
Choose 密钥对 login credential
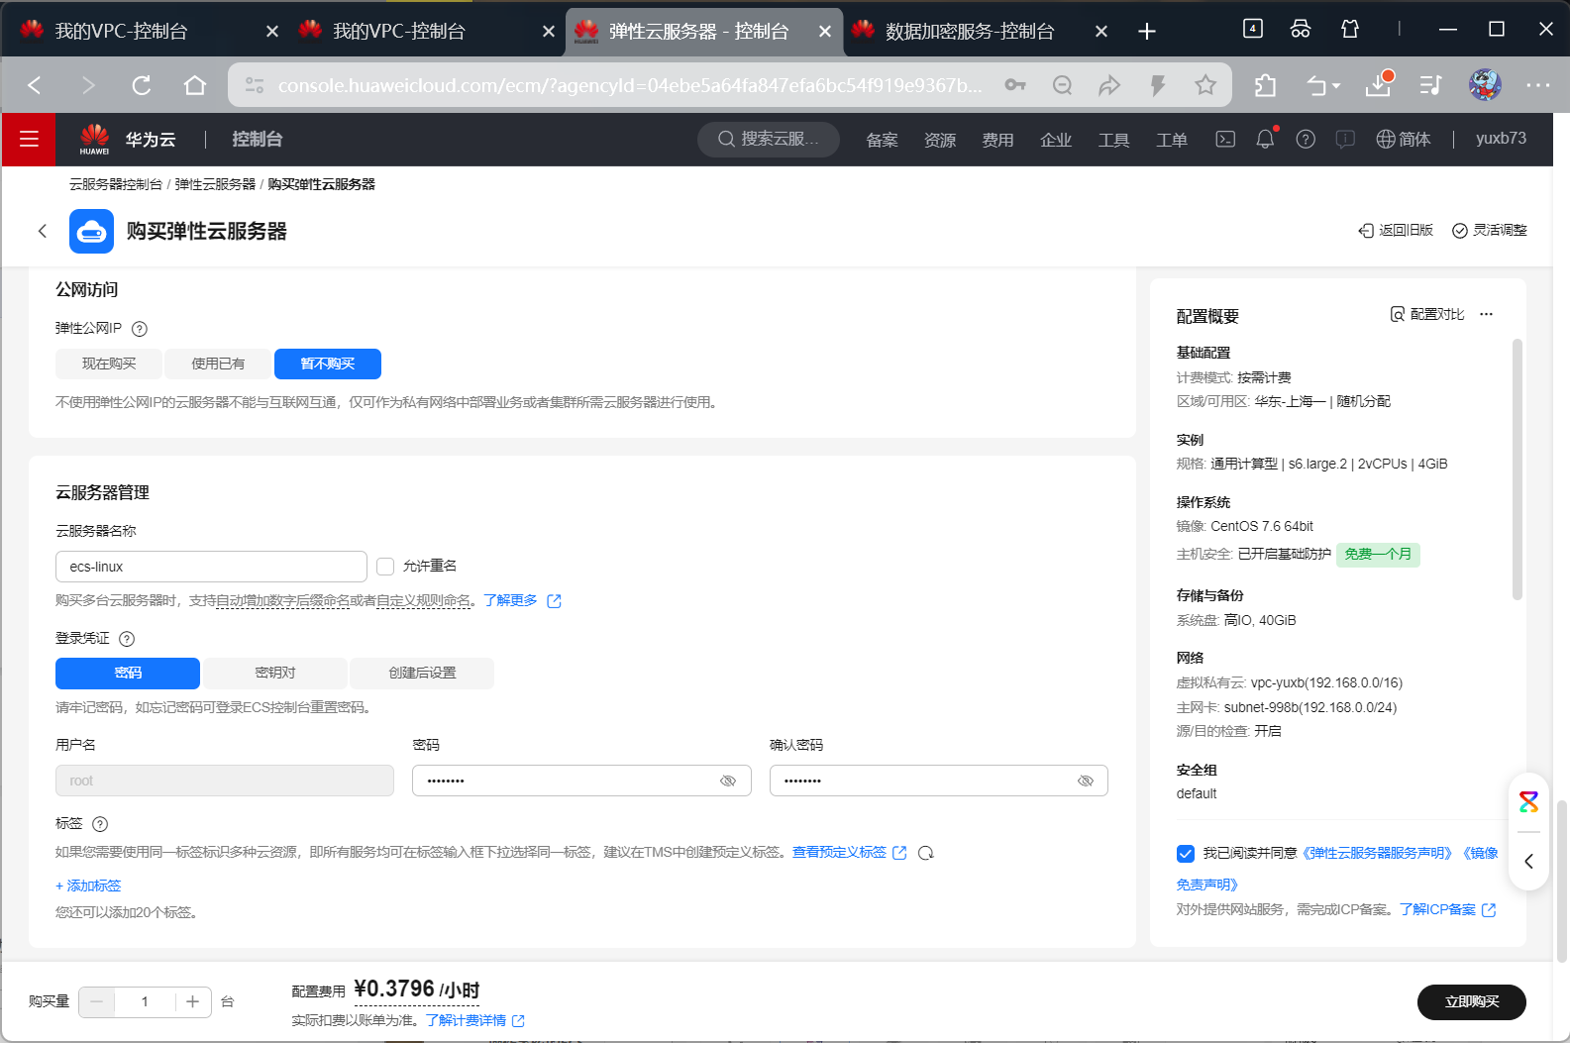tap(275, 673)
